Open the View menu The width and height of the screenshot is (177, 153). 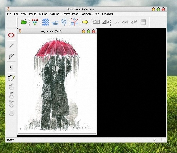coord(24,14)
